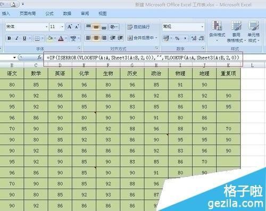Decrease indent
This screenshot has height=211, width=266.
click(x=113, y=38)
